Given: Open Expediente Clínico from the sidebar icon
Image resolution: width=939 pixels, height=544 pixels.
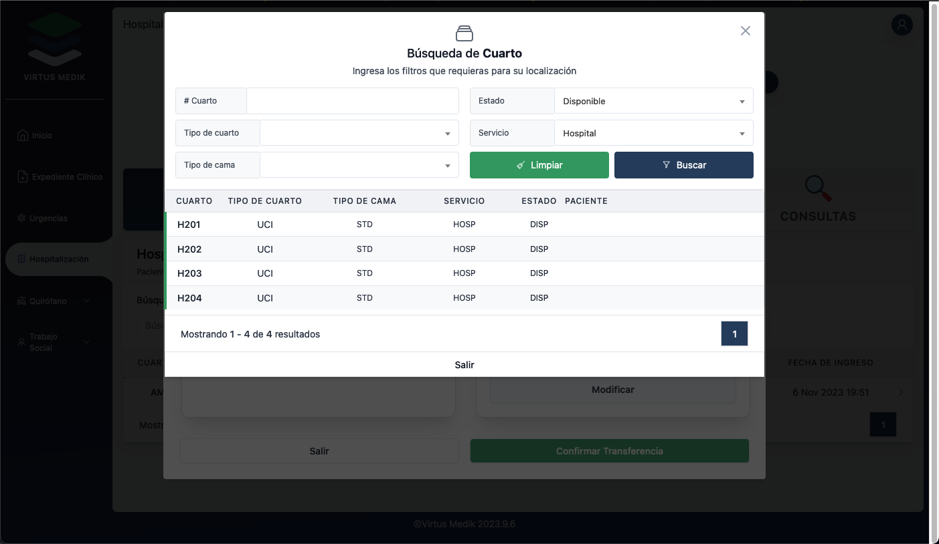Looking at the screenshot, I should point(22,177).
